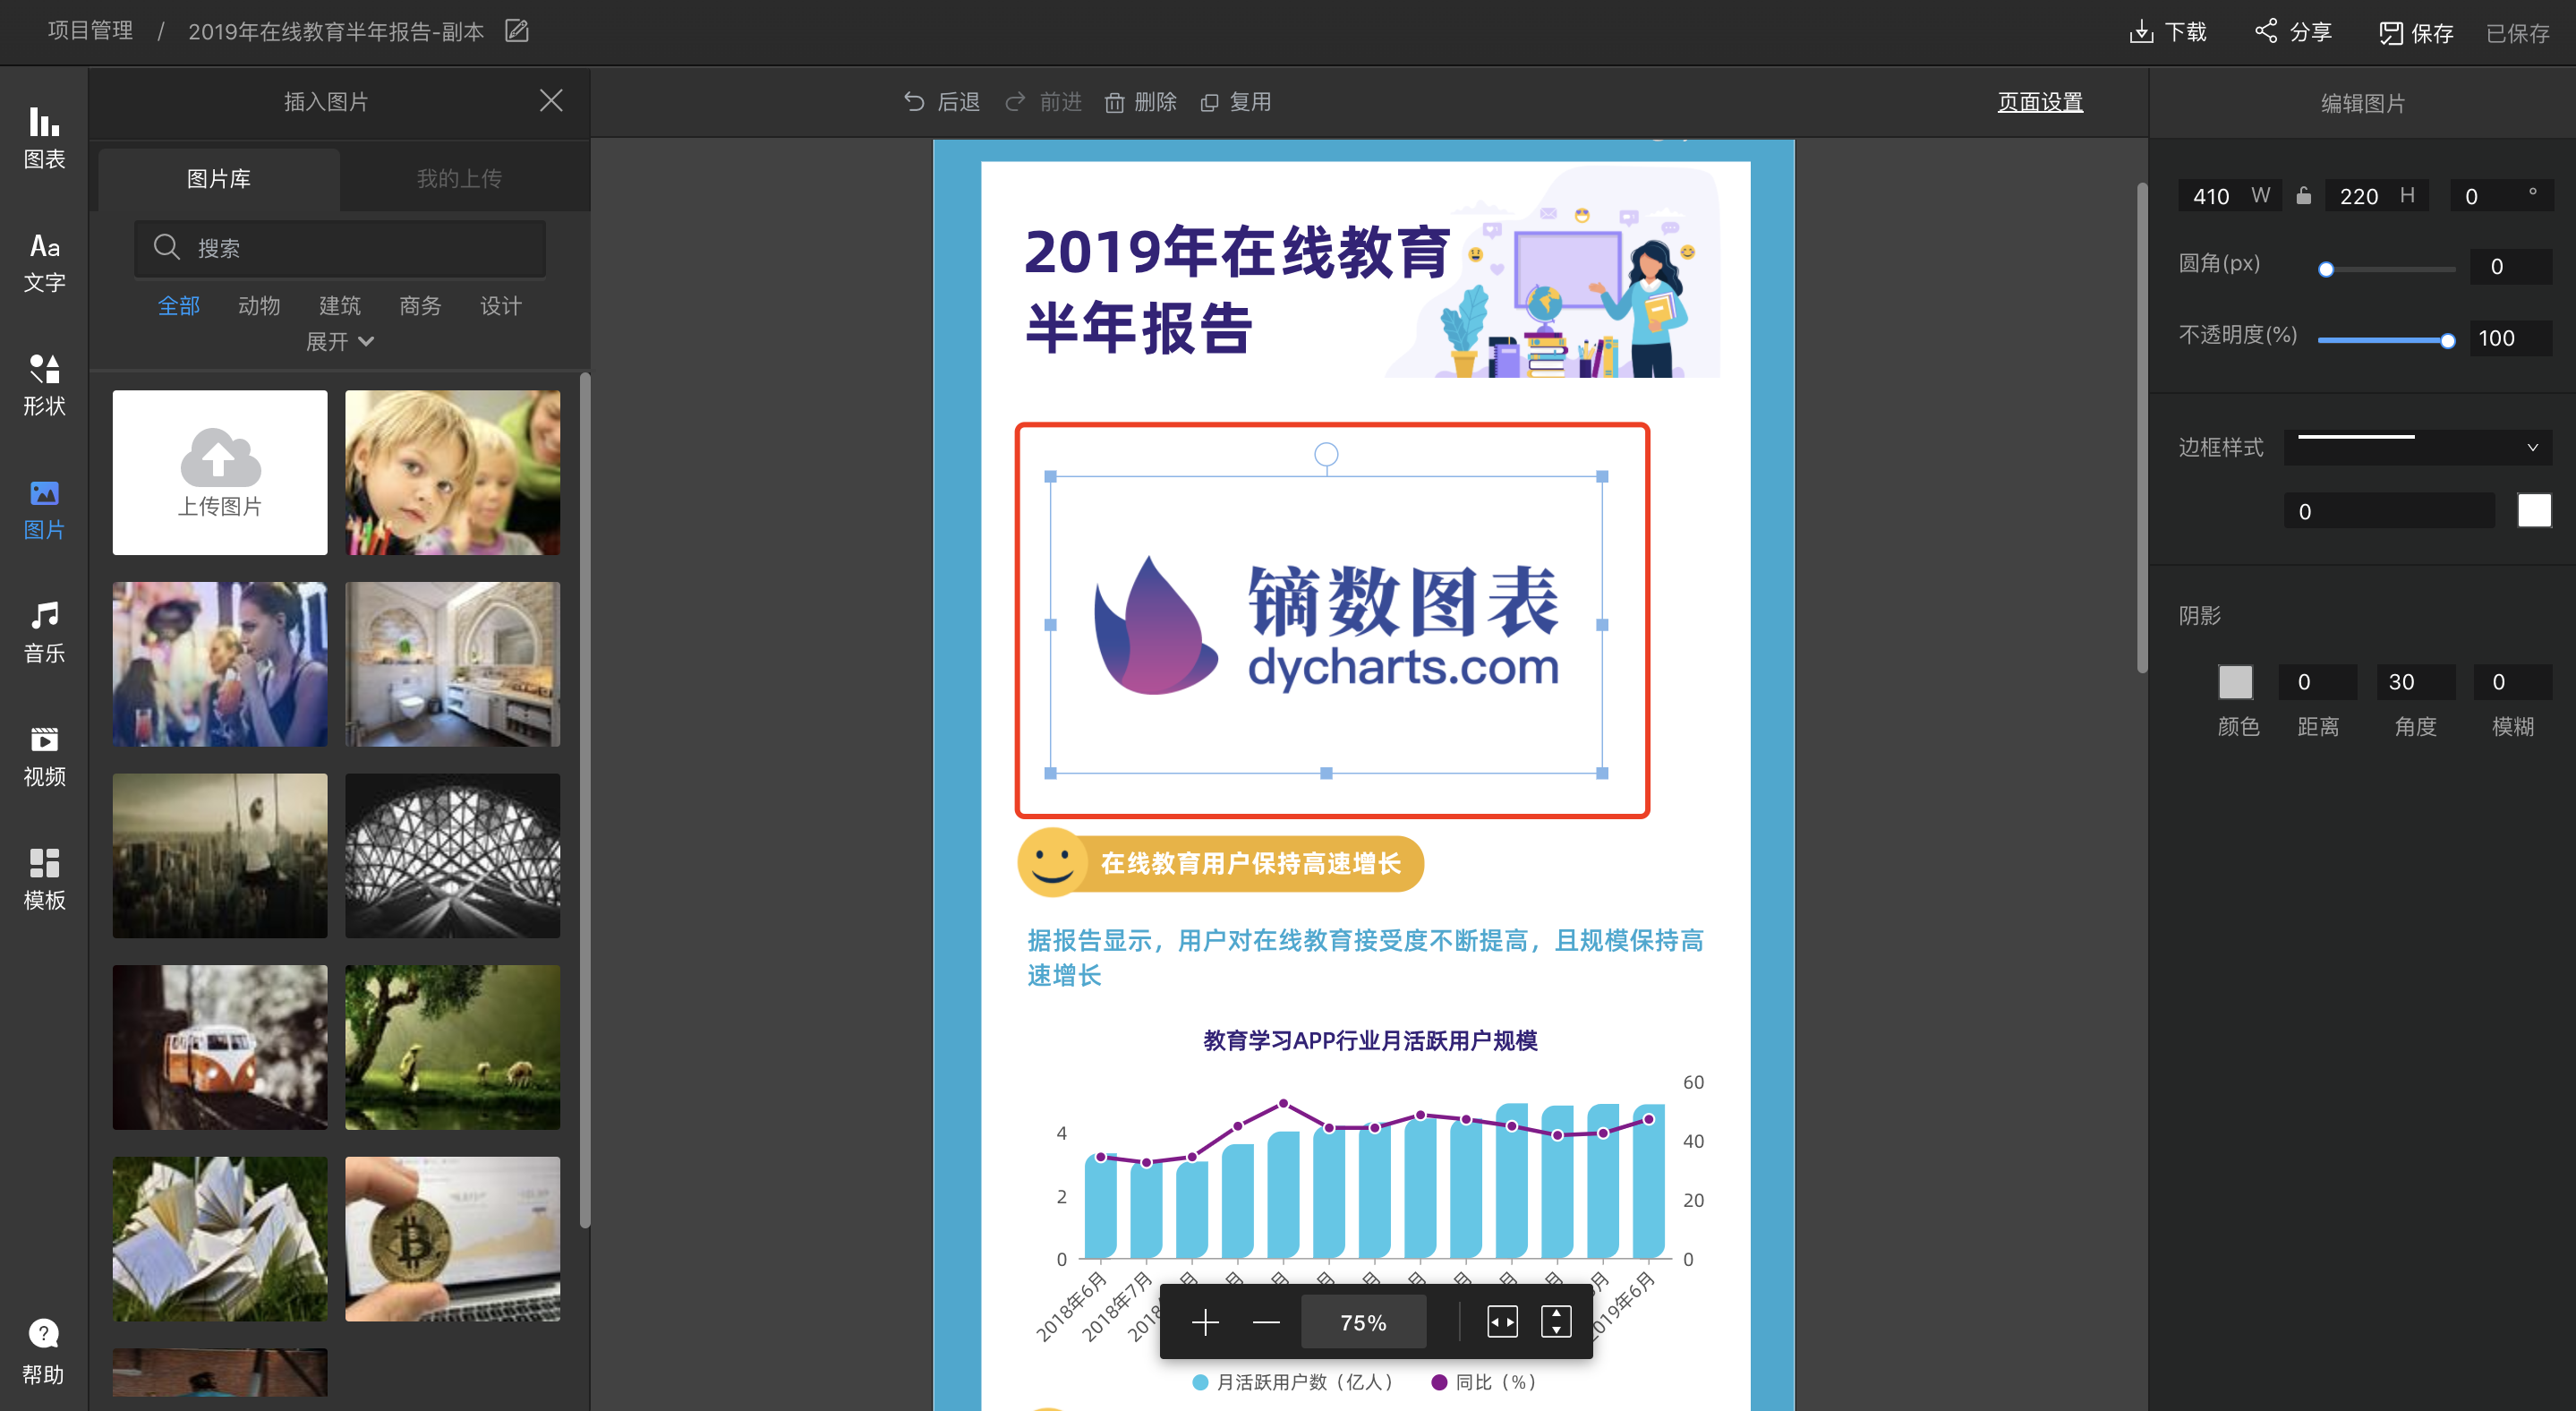This screenshot has height=1411, width=2576.
Task: Click the height field showing 220
Action: pos(2376,196)
